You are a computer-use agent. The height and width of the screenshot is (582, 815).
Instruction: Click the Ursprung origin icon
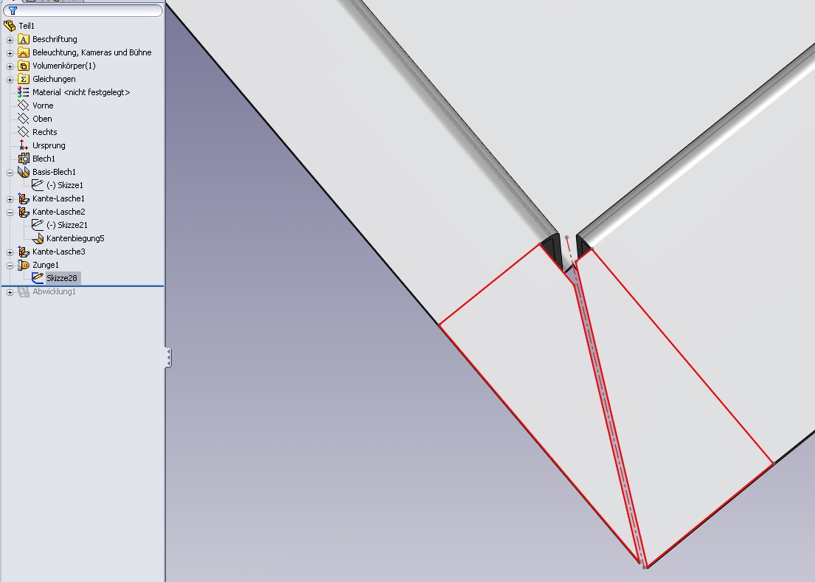[x=24, y=145]
